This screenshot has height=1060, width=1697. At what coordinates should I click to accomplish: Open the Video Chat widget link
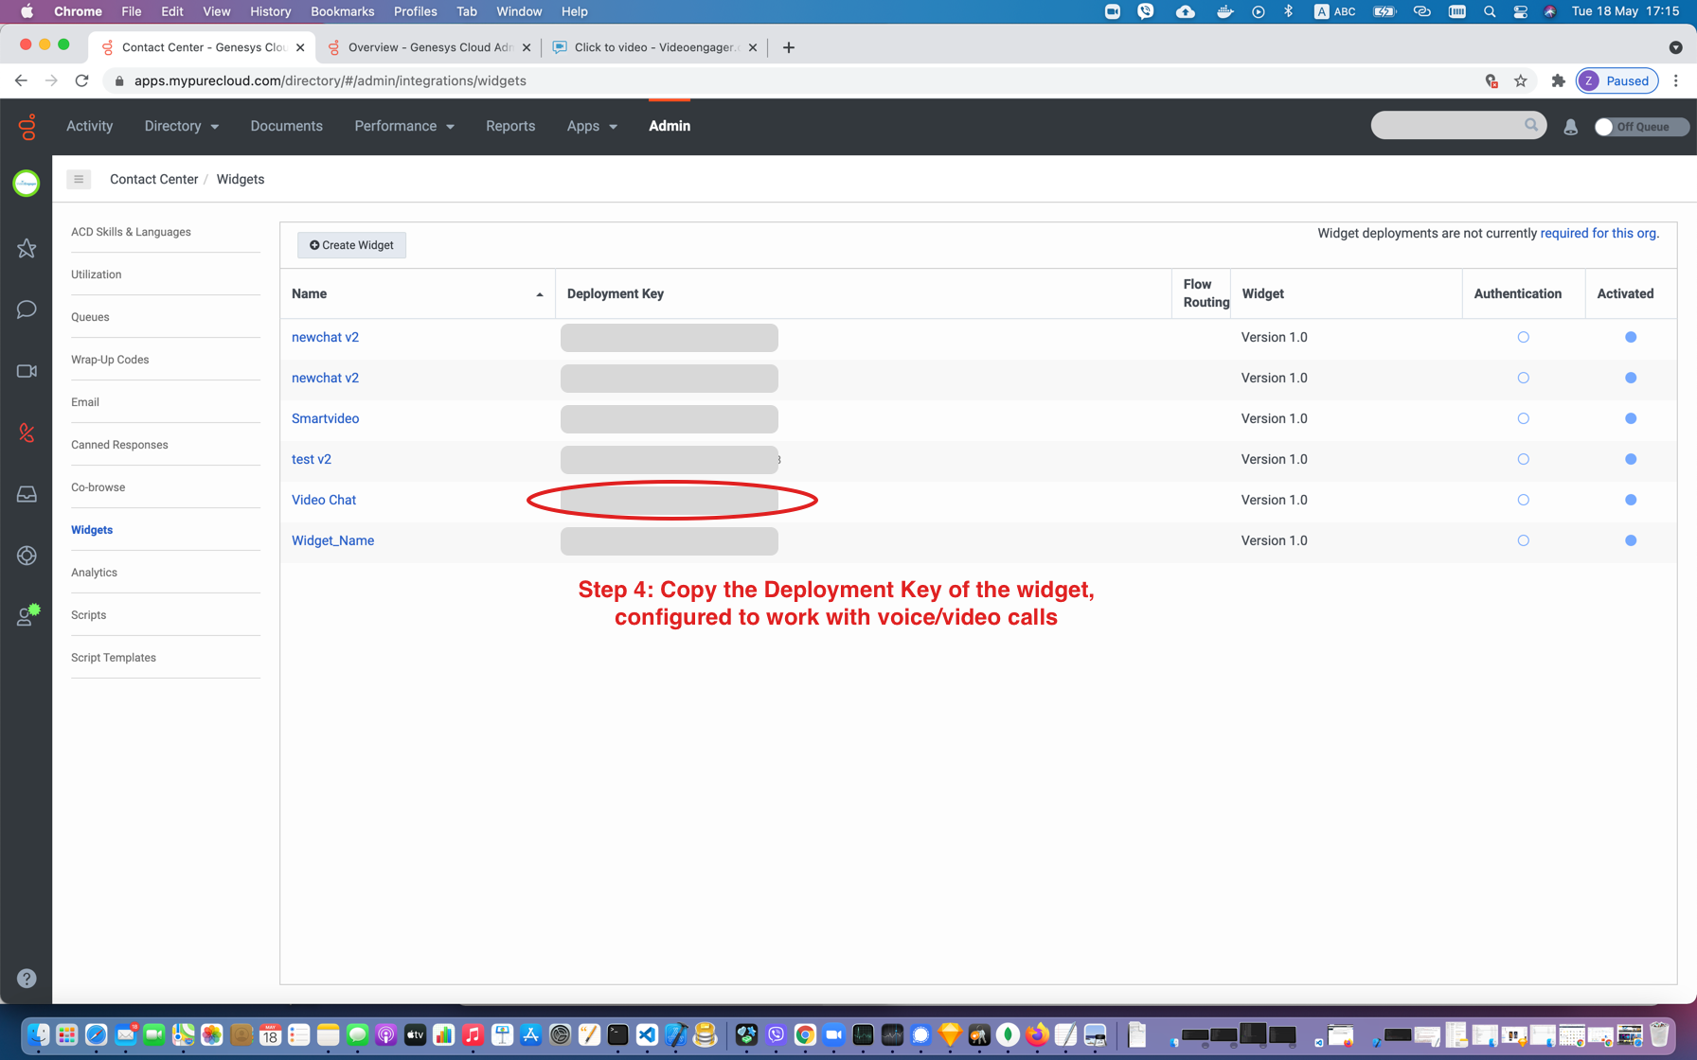pos(324,500)
